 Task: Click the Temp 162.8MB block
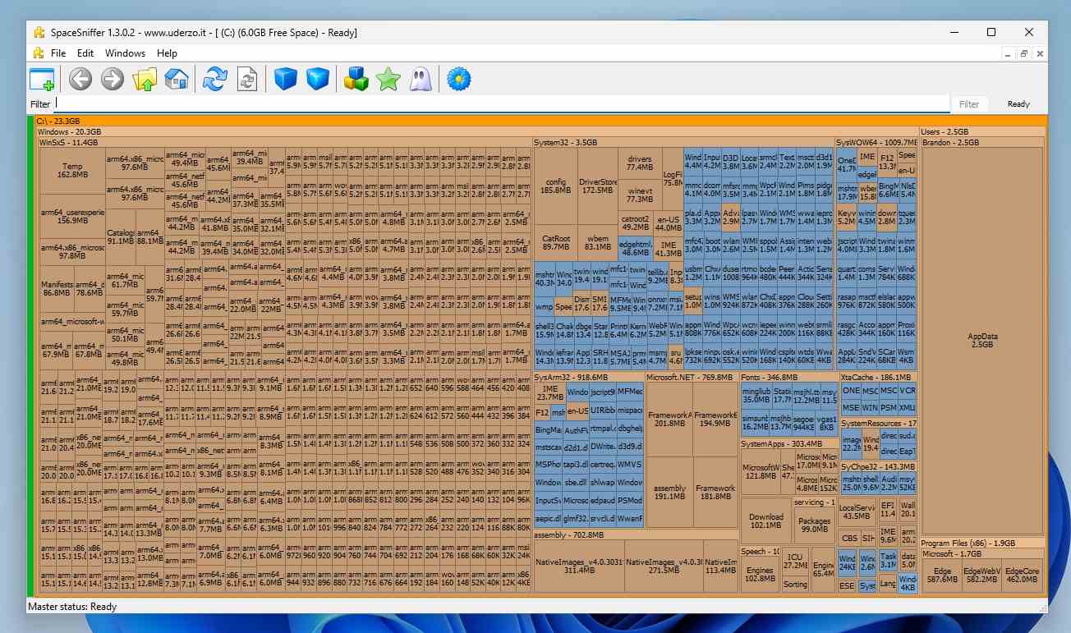coord(72,171)
